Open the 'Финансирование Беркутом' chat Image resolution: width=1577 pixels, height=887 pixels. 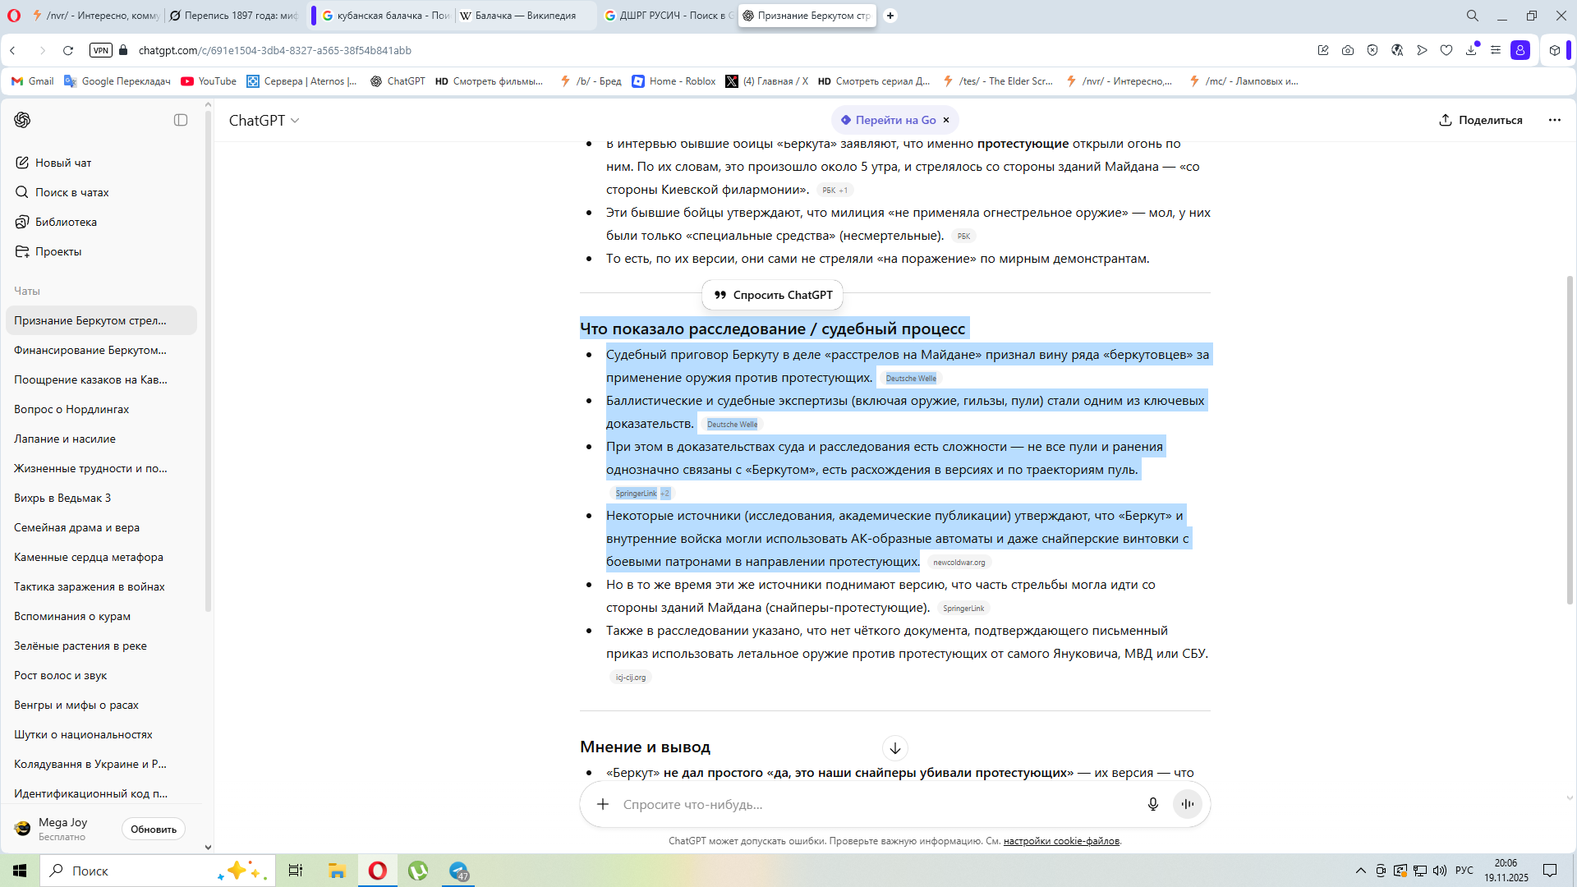tap(90, 350)
